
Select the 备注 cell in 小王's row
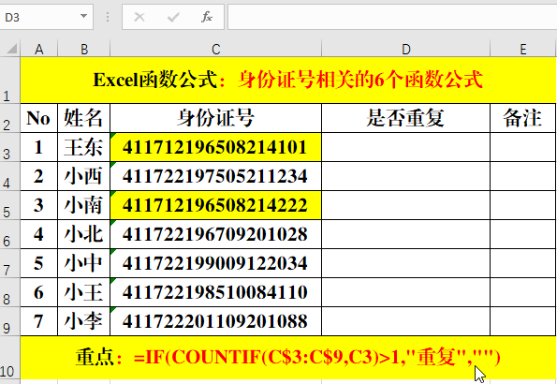(x=523, y=292)
